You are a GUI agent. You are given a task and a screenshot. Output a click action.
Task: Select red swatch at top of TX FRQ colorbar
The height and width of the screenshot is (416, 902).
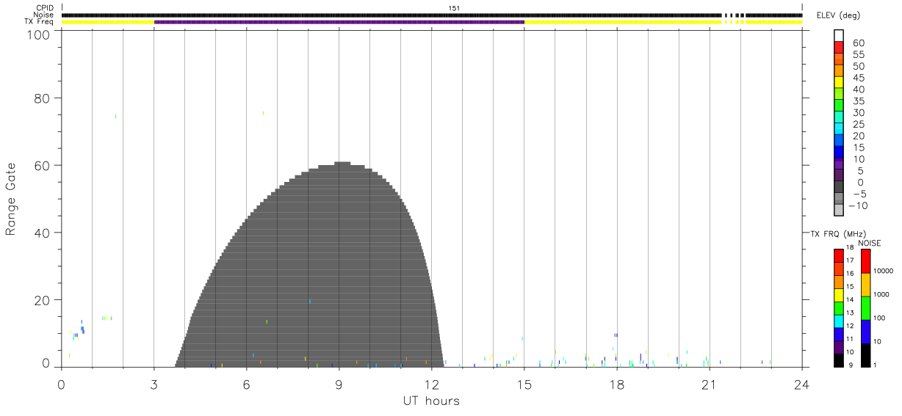(839, 256)
